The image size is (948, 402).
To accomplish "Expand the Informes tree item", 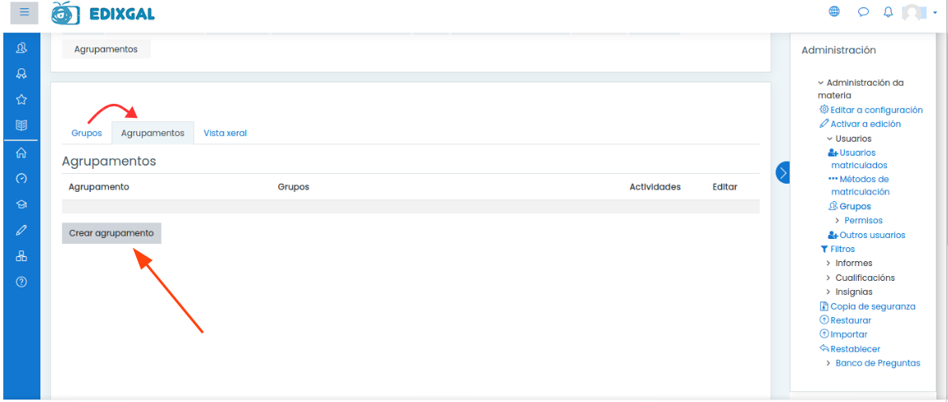I will [853, 264].
